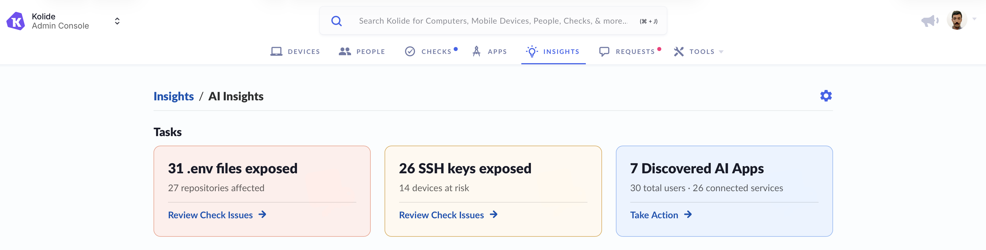Click the search magnifier icon
The image size is (986, 250).
[336, 21]
